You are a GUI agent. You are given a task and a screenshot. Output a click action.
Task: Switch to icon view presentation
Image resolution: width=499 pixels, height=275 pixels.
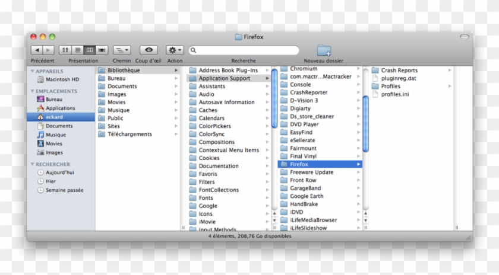point(65,50)
